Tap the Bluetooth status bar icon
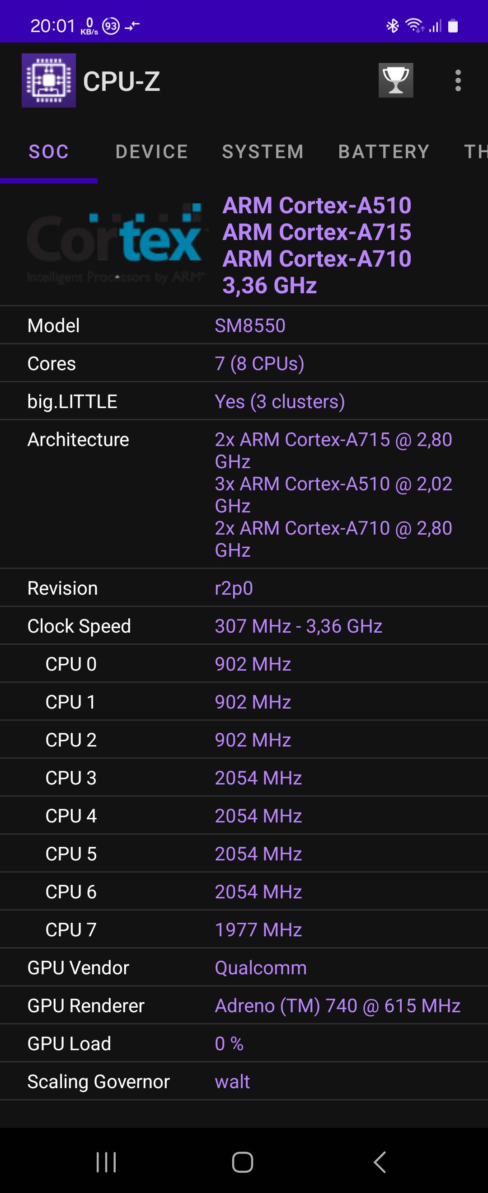Screen dimensions: 488x1193 (x=392, y=26)
